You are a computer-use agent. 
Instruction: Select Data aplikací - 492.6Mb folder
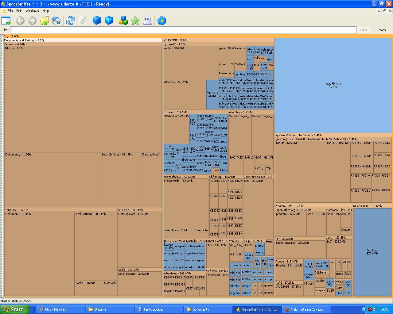click(x=140, y=239)
